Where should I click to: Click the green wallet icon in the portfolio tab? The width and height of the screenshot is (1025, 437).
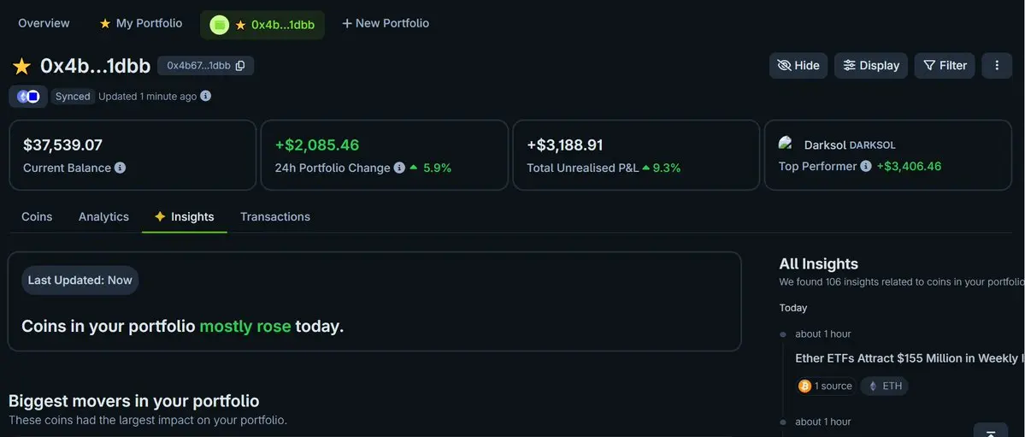pos(220,25)
